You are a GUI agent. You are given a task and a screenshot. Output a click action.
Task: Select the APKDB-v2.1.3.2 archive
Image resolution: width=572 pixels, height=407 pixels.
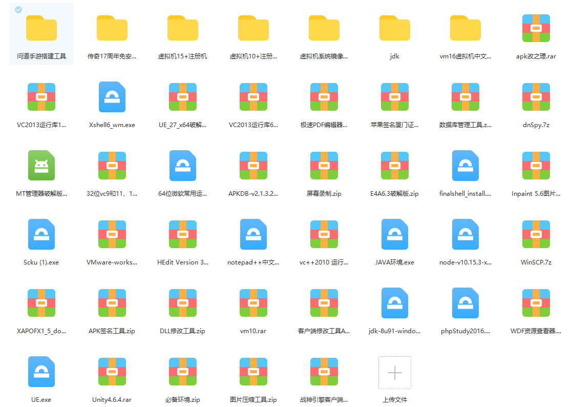point(253,166)
